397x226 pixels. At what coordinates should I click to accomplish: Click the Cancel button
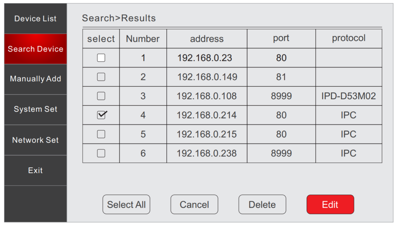[194, 205]
